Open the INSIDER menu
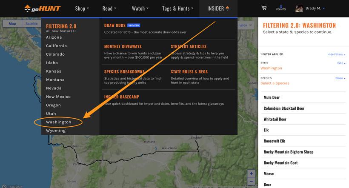The image size is (349, 188). pos(218,9)
